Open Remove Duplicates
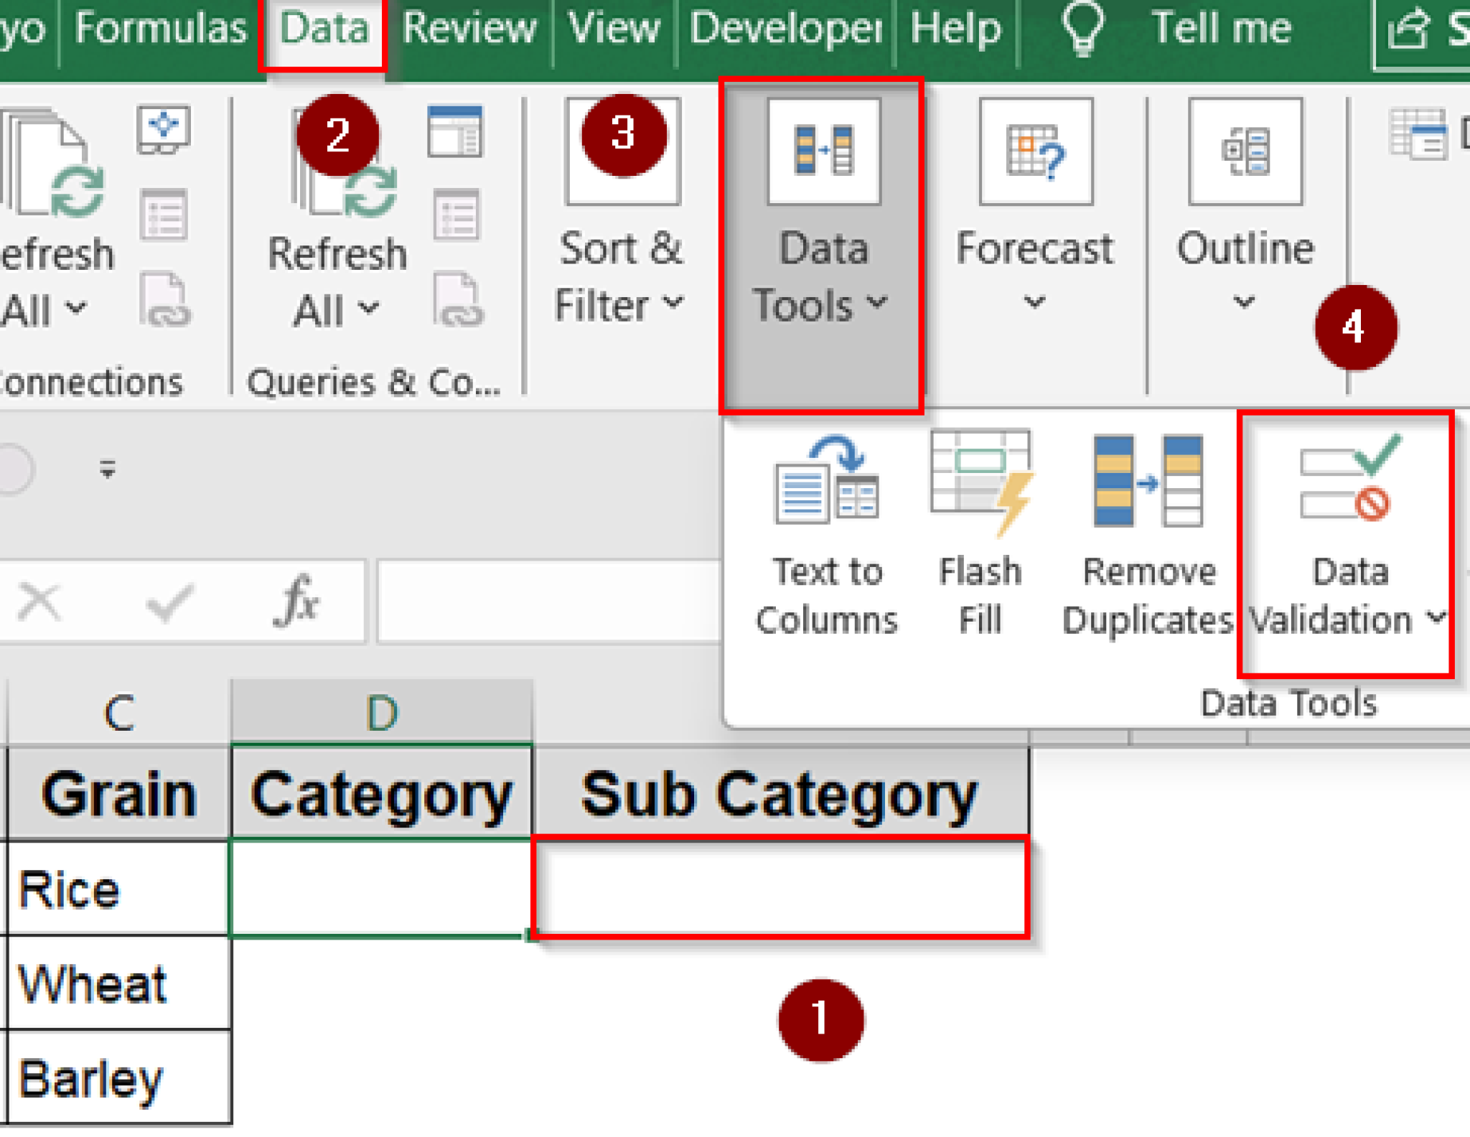 click(x=1146, y=531)
